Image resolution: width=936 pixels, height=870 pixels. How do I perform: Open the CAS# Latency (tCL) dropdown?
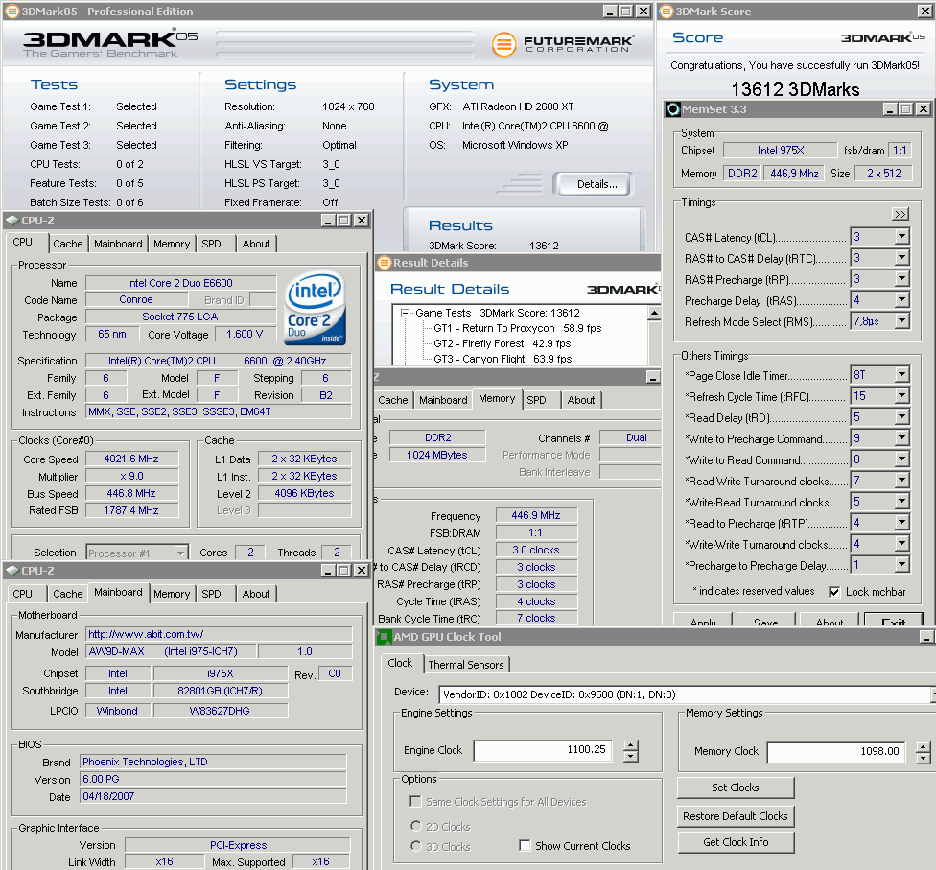coord(902,237)
